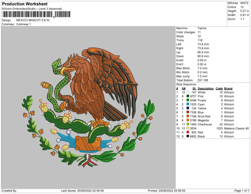Select the 'EndX:' label

click(180, 60)
